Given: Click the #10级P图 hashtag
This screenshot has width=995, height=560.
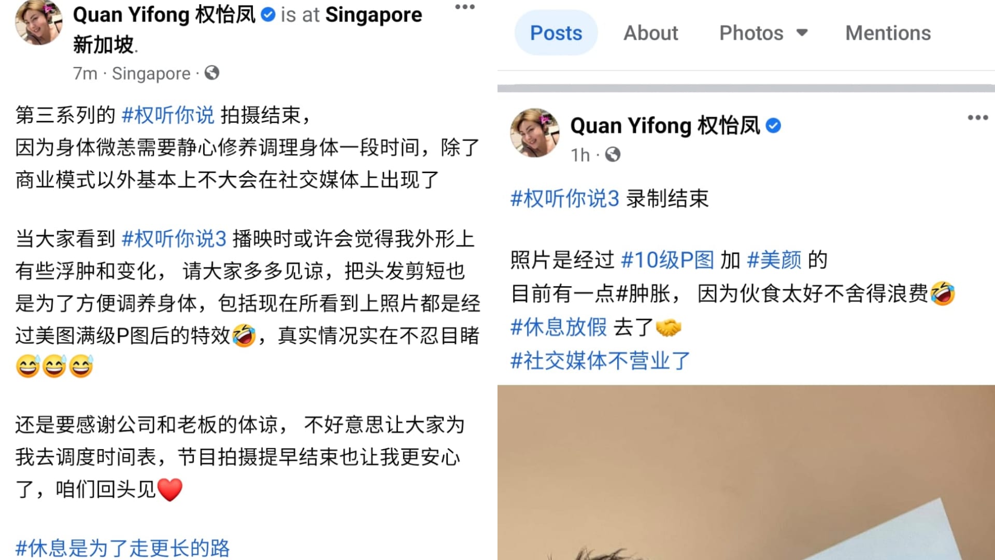Looking at the screenshot, I should coord(667,260).
